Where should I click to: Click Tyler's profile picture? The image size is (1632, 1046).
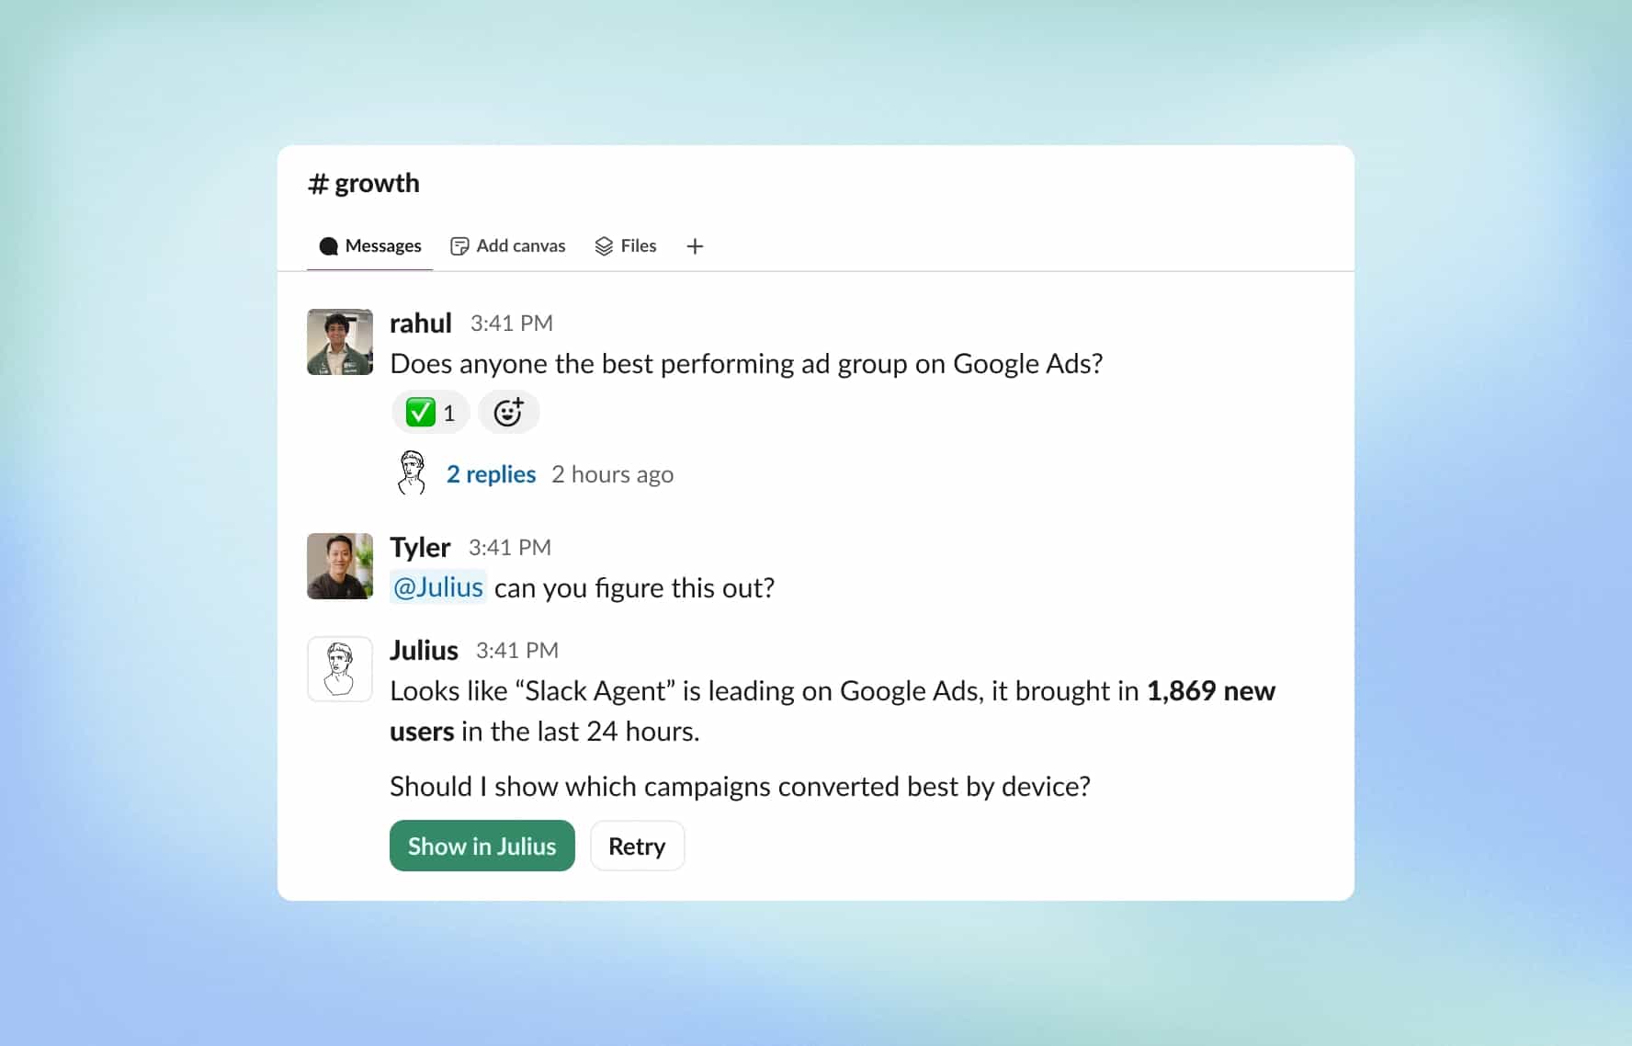(339, 566)
